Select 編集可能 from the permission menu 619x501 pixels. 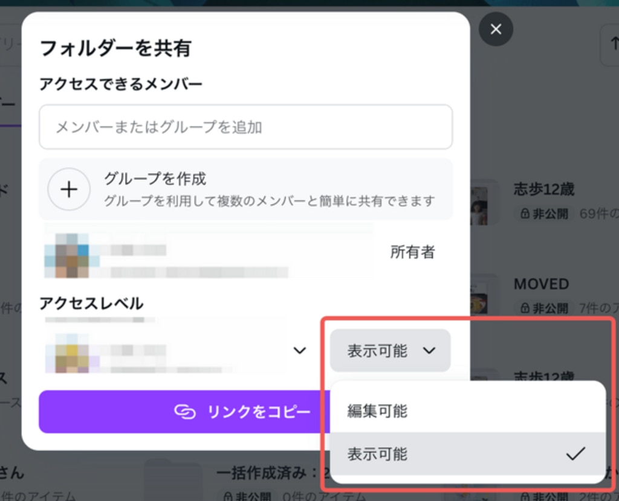coord(377,411)
